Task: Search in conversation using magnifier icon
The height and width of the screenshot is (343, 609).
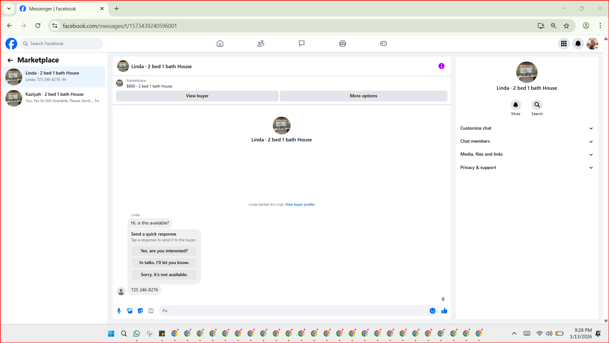Action: pyautogui.click(x=537, y=105)
